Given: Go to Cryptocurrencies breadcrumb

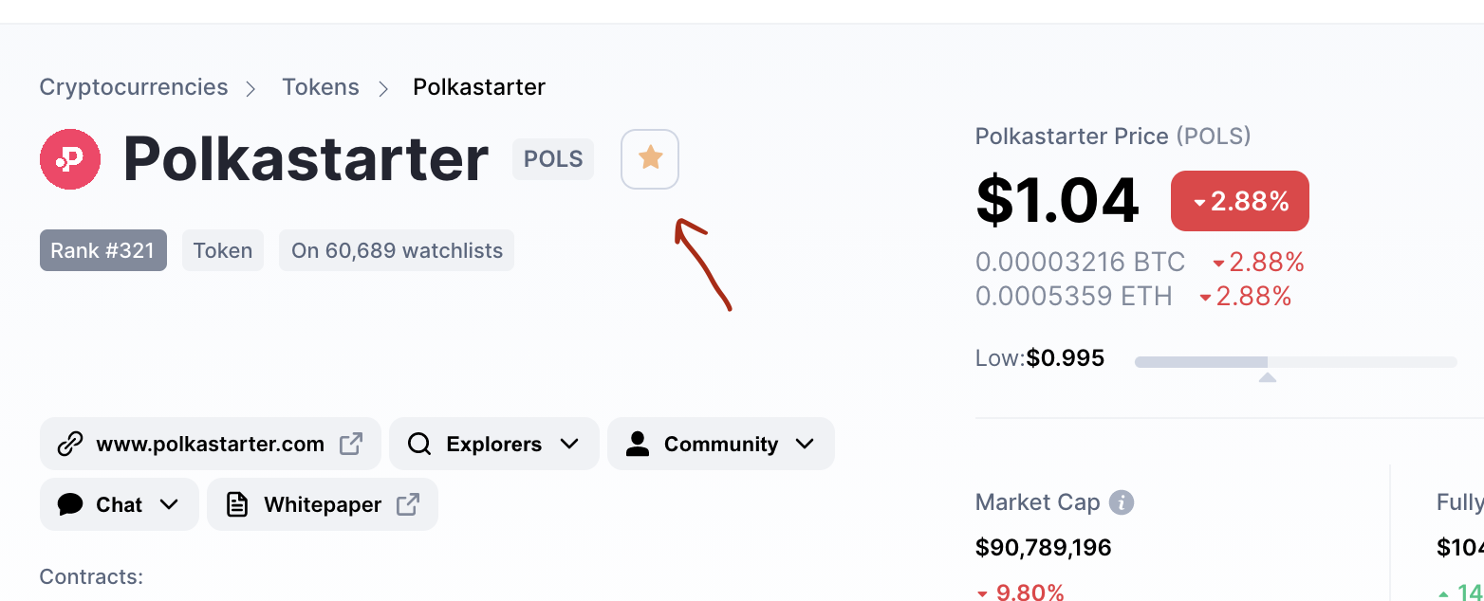Looking at the screenshot, I should [x=134, y=87].
